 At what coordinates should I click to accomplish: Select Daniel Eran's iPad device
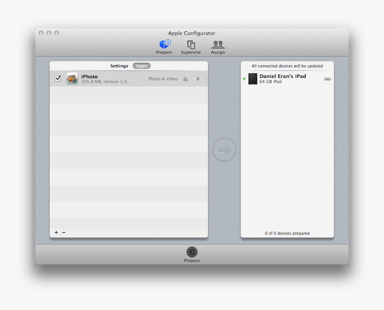[287, 79]
